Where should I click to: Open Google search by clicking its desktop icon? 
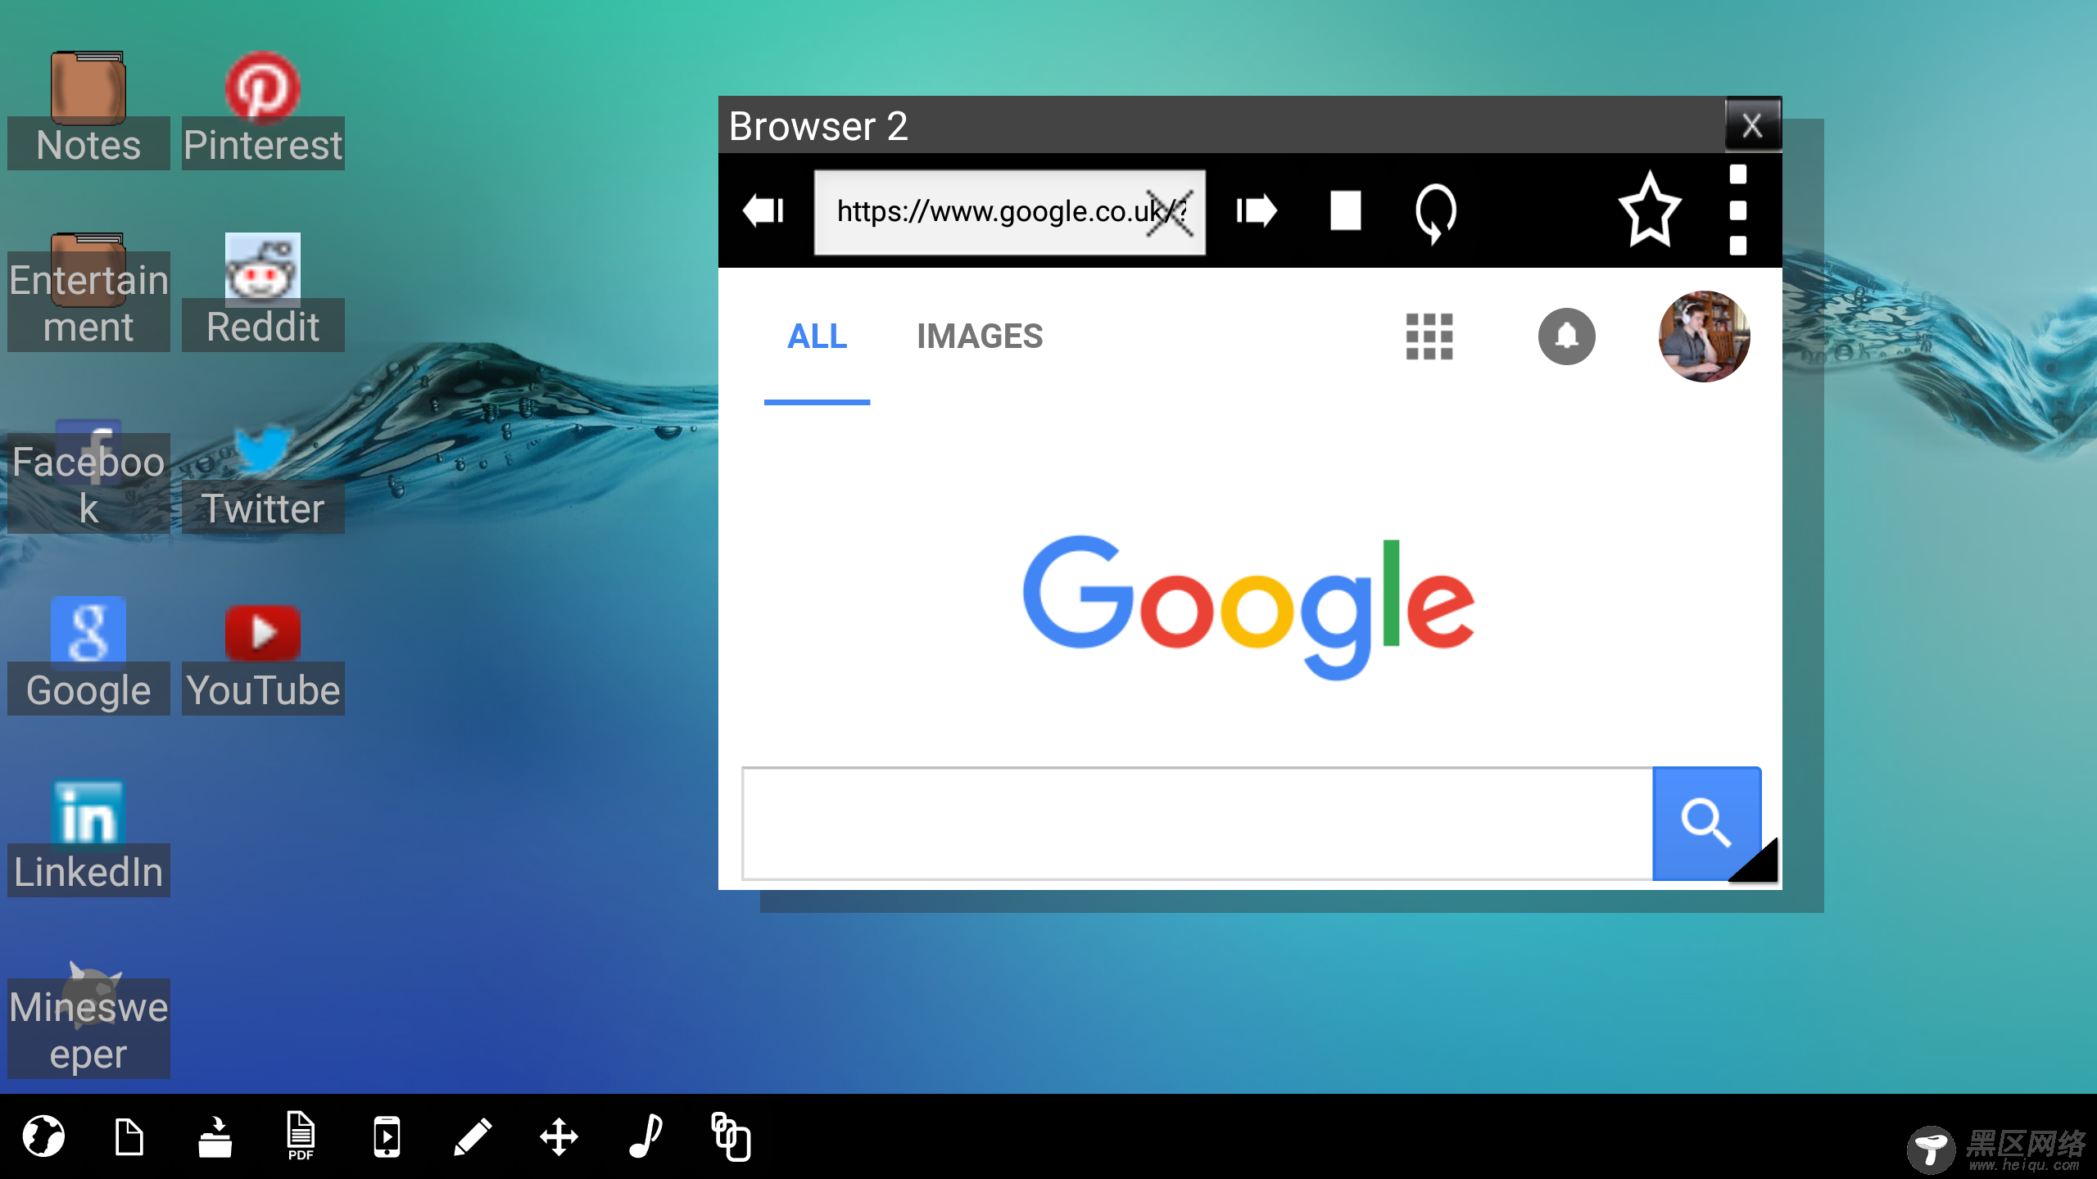click(88, 632)
